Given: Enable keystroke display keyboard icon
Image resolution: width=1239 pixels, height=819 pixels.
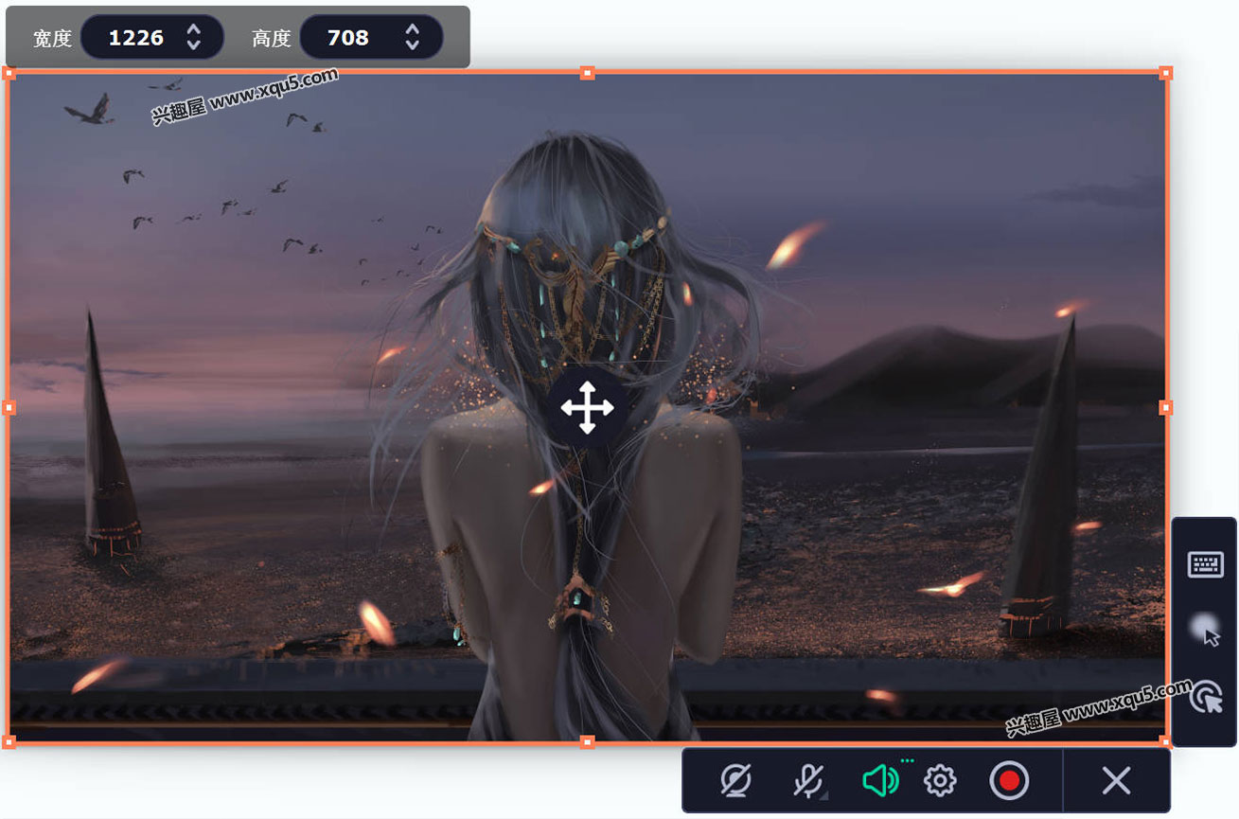Looking at the screenshot, I should click(x=1205, y=565).
